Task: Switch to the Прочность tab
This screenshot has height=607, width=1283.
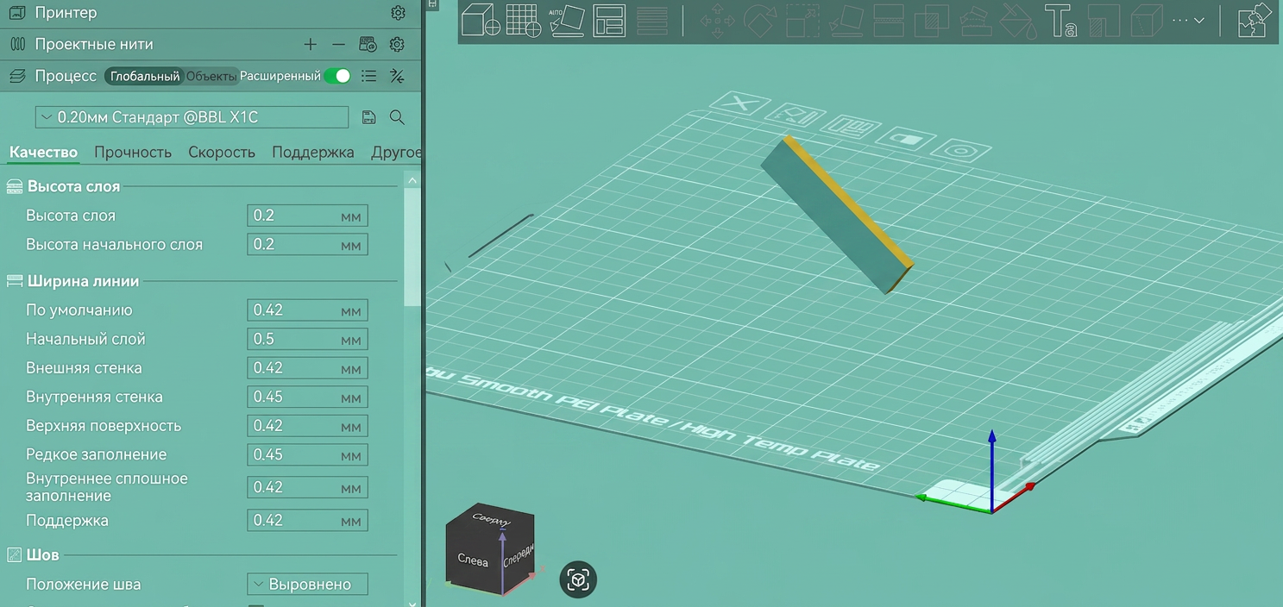Action: point(133,152)
